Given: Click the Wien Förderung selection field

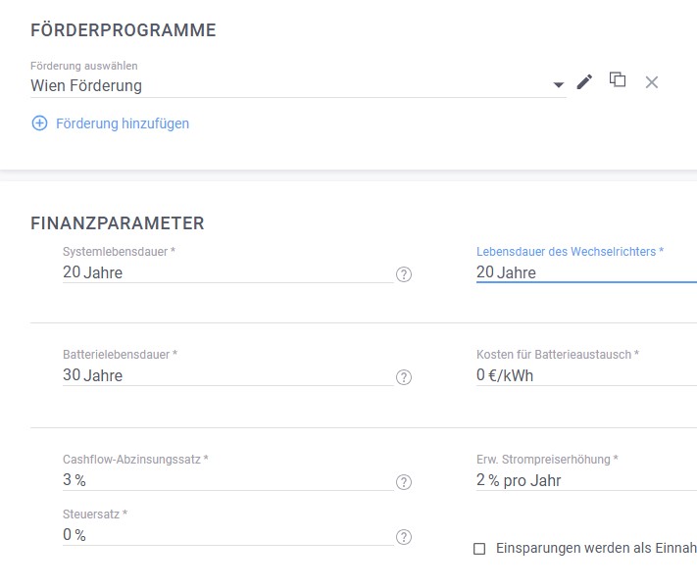Looking at the screenshot, I should pyautogui.click(x=284, y=86).
